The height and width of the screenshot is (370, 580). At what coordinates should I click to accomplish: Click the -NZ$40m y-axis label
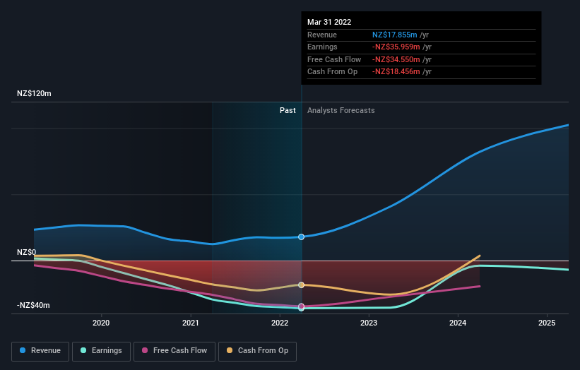coord(33,305)
